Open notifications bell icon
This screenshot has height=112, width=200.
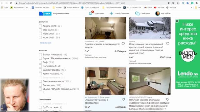[90, 13]
